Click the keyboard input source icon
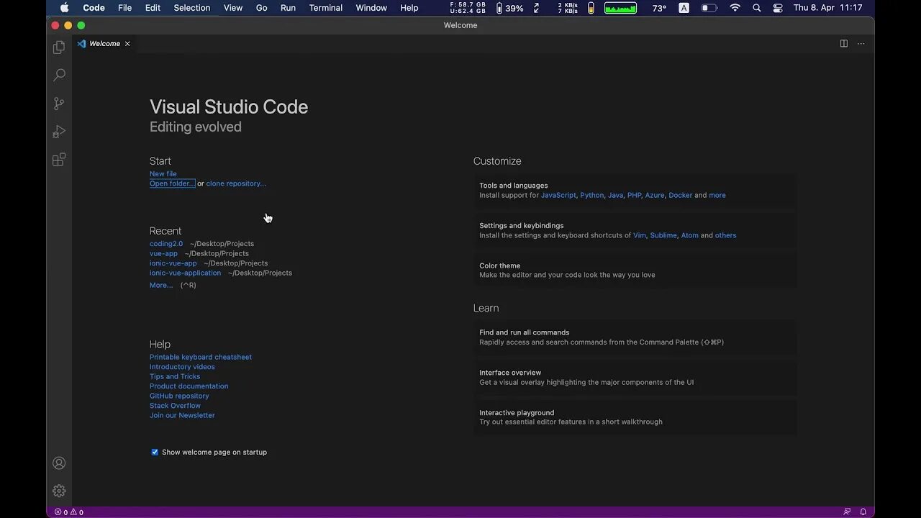 click(x=684, y=8)
